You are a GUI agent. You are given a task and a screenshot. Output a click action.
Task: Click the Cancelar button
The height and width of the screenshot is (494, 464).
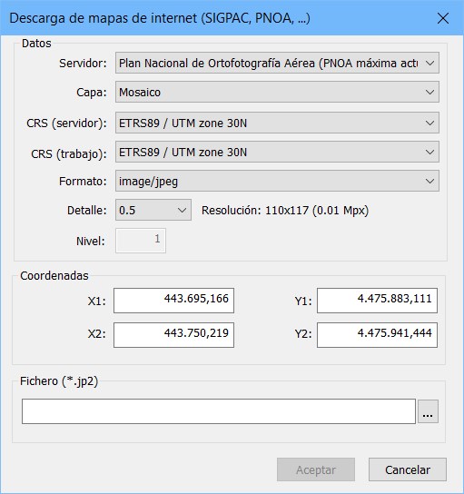(408, 469)
